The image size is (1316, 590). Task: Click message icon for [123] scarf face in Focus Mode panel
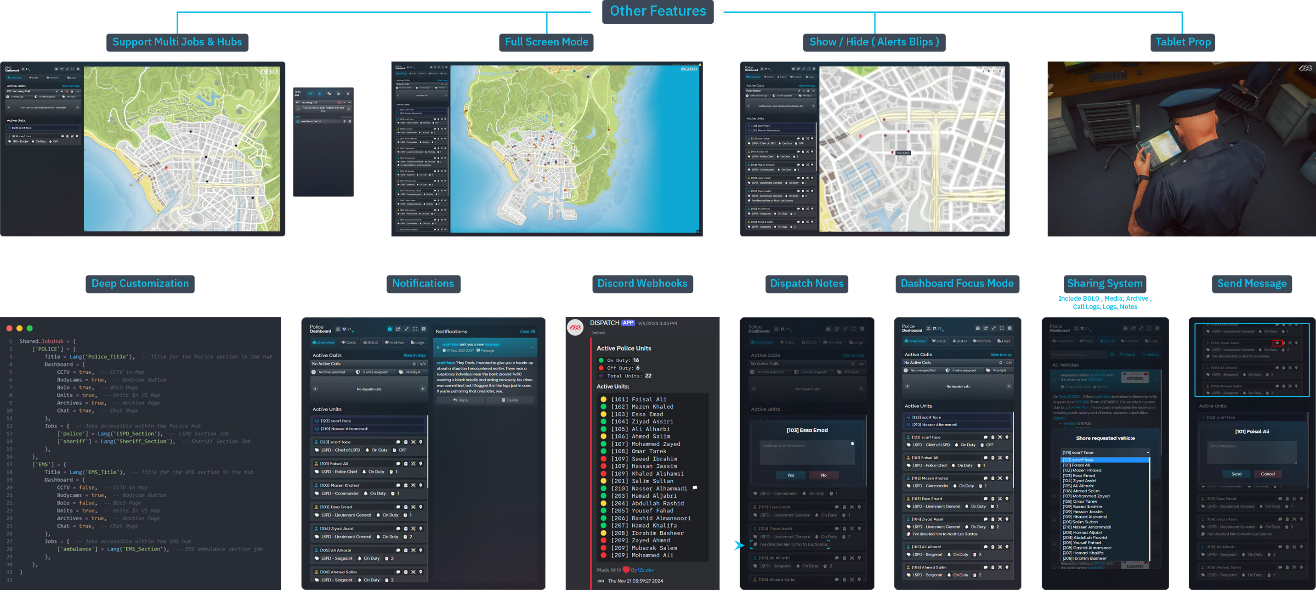[x=986, y=438]
